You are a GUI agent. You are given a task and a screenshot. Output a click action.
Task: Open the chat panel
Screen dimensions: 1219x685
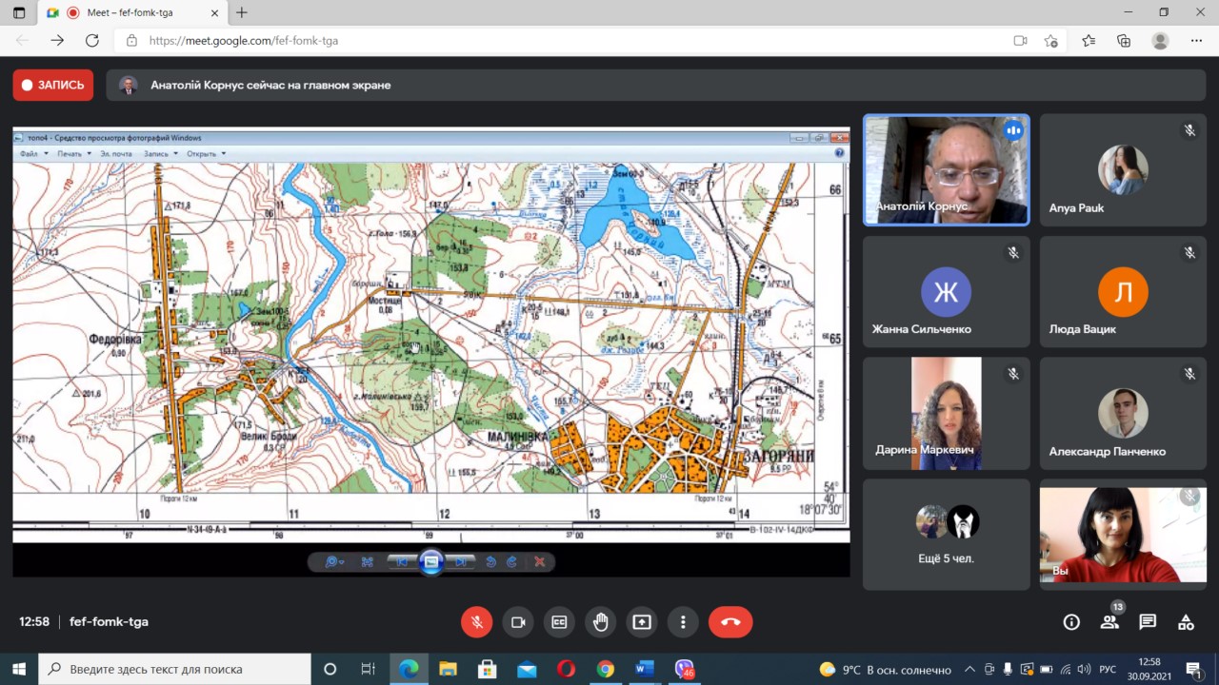pos(1148,622)
